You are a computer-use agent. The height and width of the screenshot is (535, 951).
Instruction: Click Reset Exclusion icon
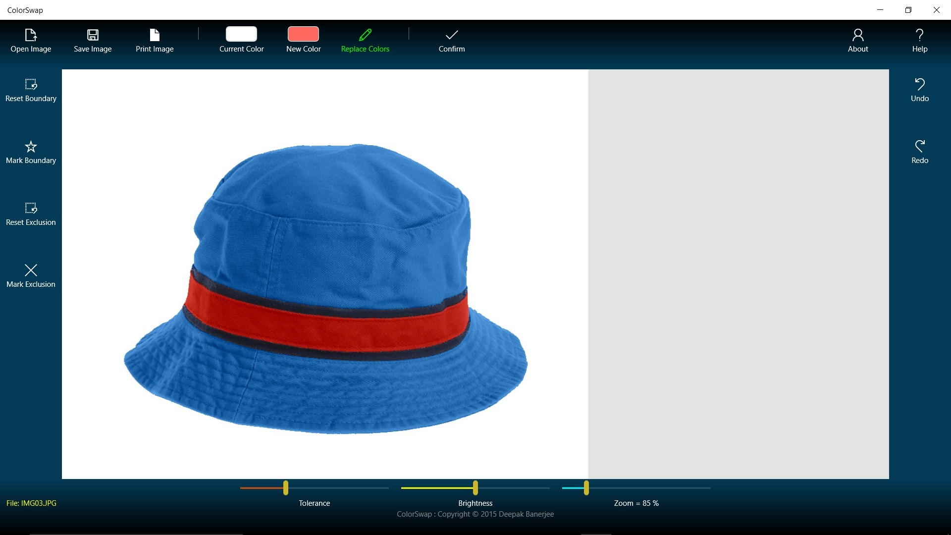click(x=31, y=208)
